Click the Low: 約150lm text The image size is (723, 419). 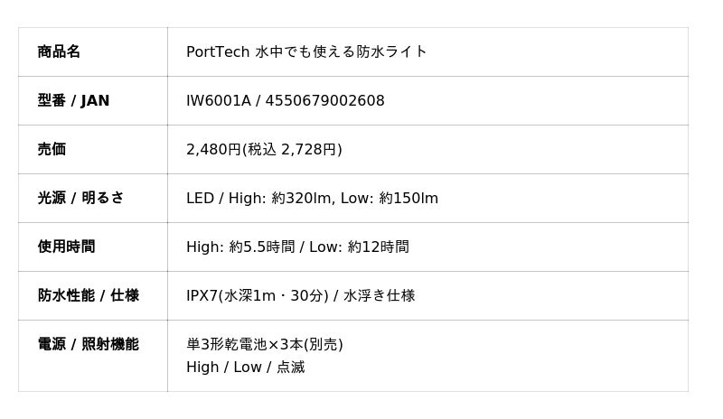point(390,198)
